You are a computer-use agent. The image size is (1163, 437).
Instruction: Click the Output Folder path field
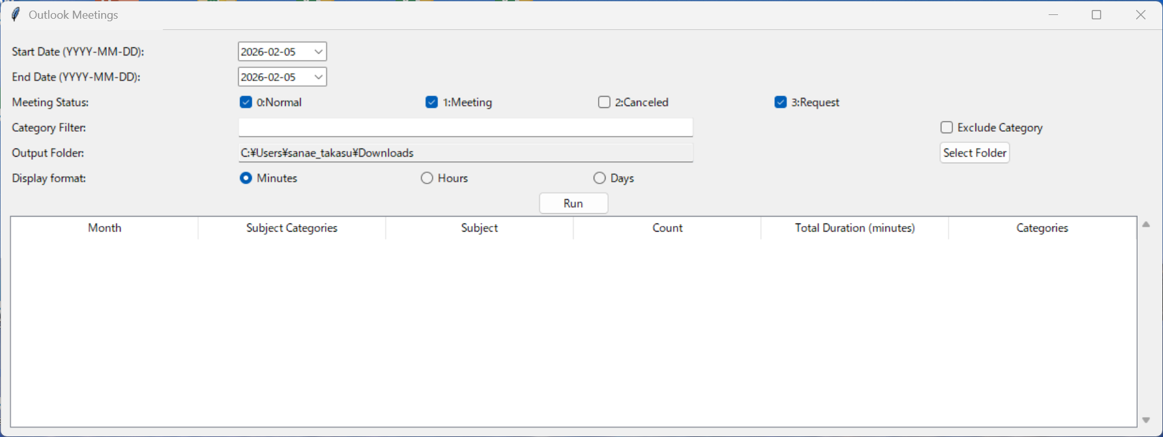click(466, 153)
